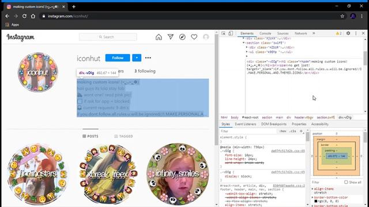Open the Styles sidebar tab
Image resolution: width=369 pixels, height=207 pixels.
pyautogui.click(x=225, y=124)
